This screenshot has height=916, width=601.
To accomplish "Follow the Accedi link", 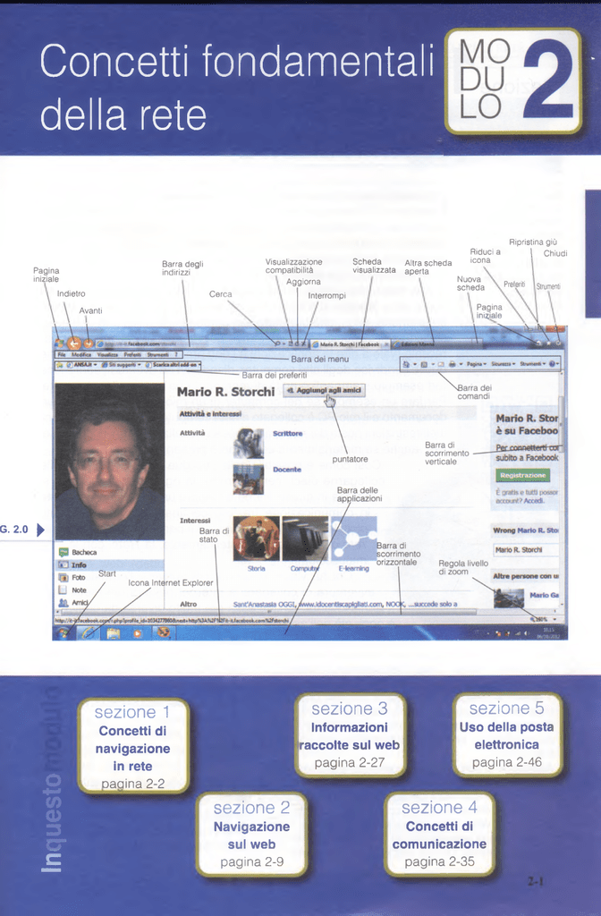I will [533, 501].
